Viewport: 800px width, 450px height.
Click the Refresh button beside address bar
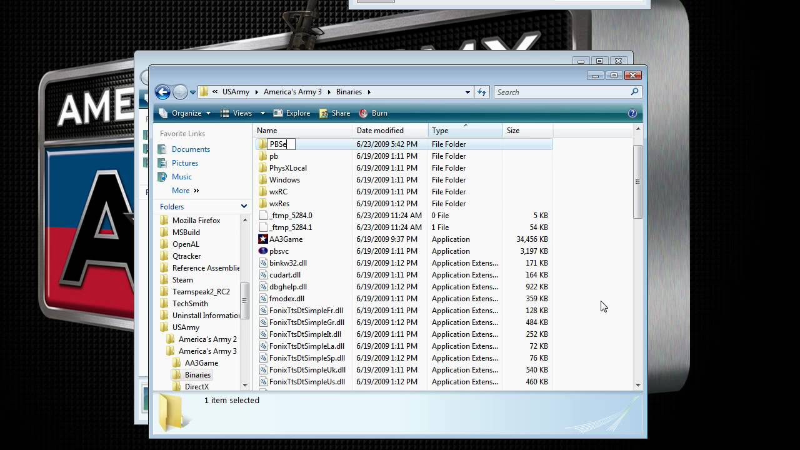pos(482,92)
